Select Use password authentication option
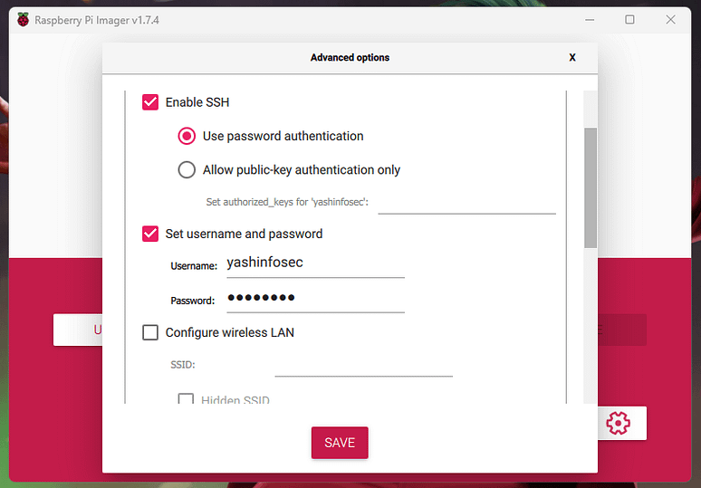 (x=187, y=136)
